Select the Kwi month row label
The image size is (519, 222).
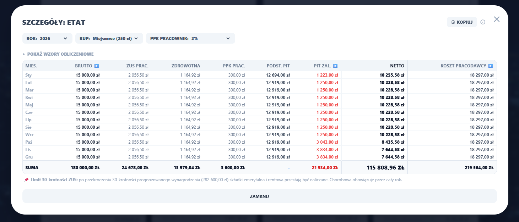coord(29,98)
